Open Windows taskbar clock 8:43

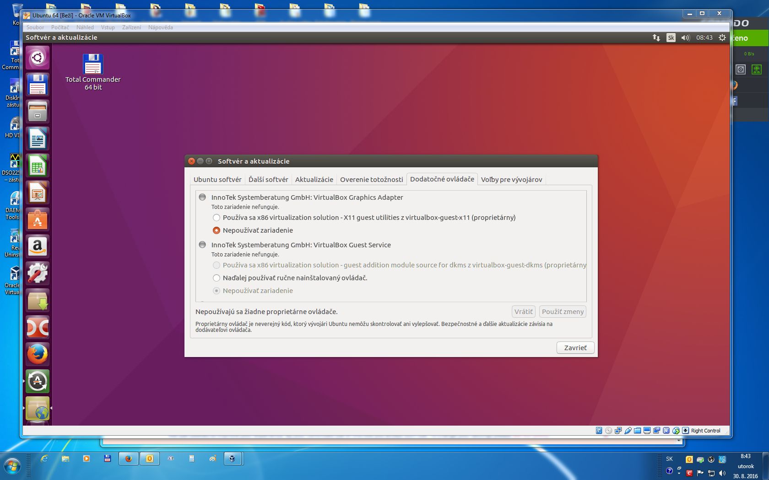[x=746, y=466]
